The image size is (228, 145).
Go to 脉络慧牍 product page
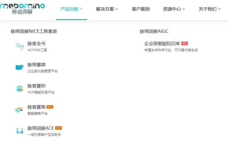point(36,65)
